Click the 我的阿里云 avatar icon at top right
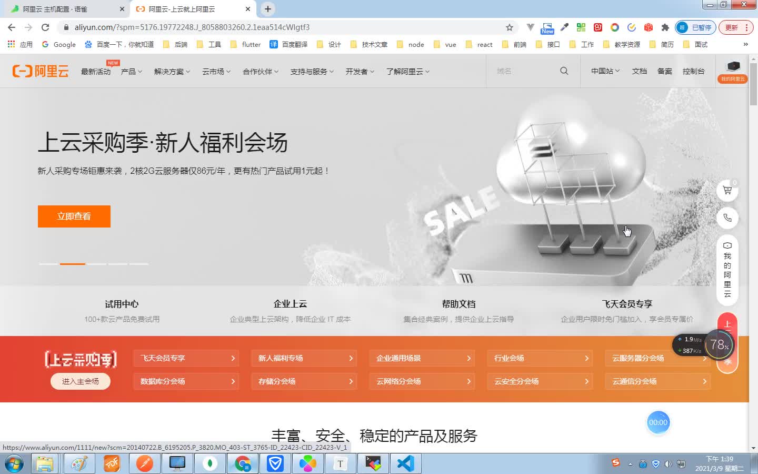The width and height of the screenshot is (758, 474). click(733, 71)
